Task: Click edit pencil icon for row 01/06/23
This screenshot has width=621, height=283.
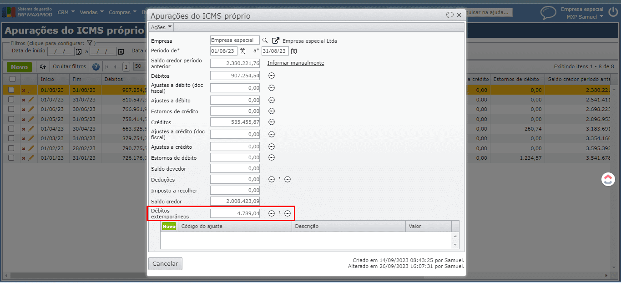Action: pyautogui.click(x=31, y=109)
